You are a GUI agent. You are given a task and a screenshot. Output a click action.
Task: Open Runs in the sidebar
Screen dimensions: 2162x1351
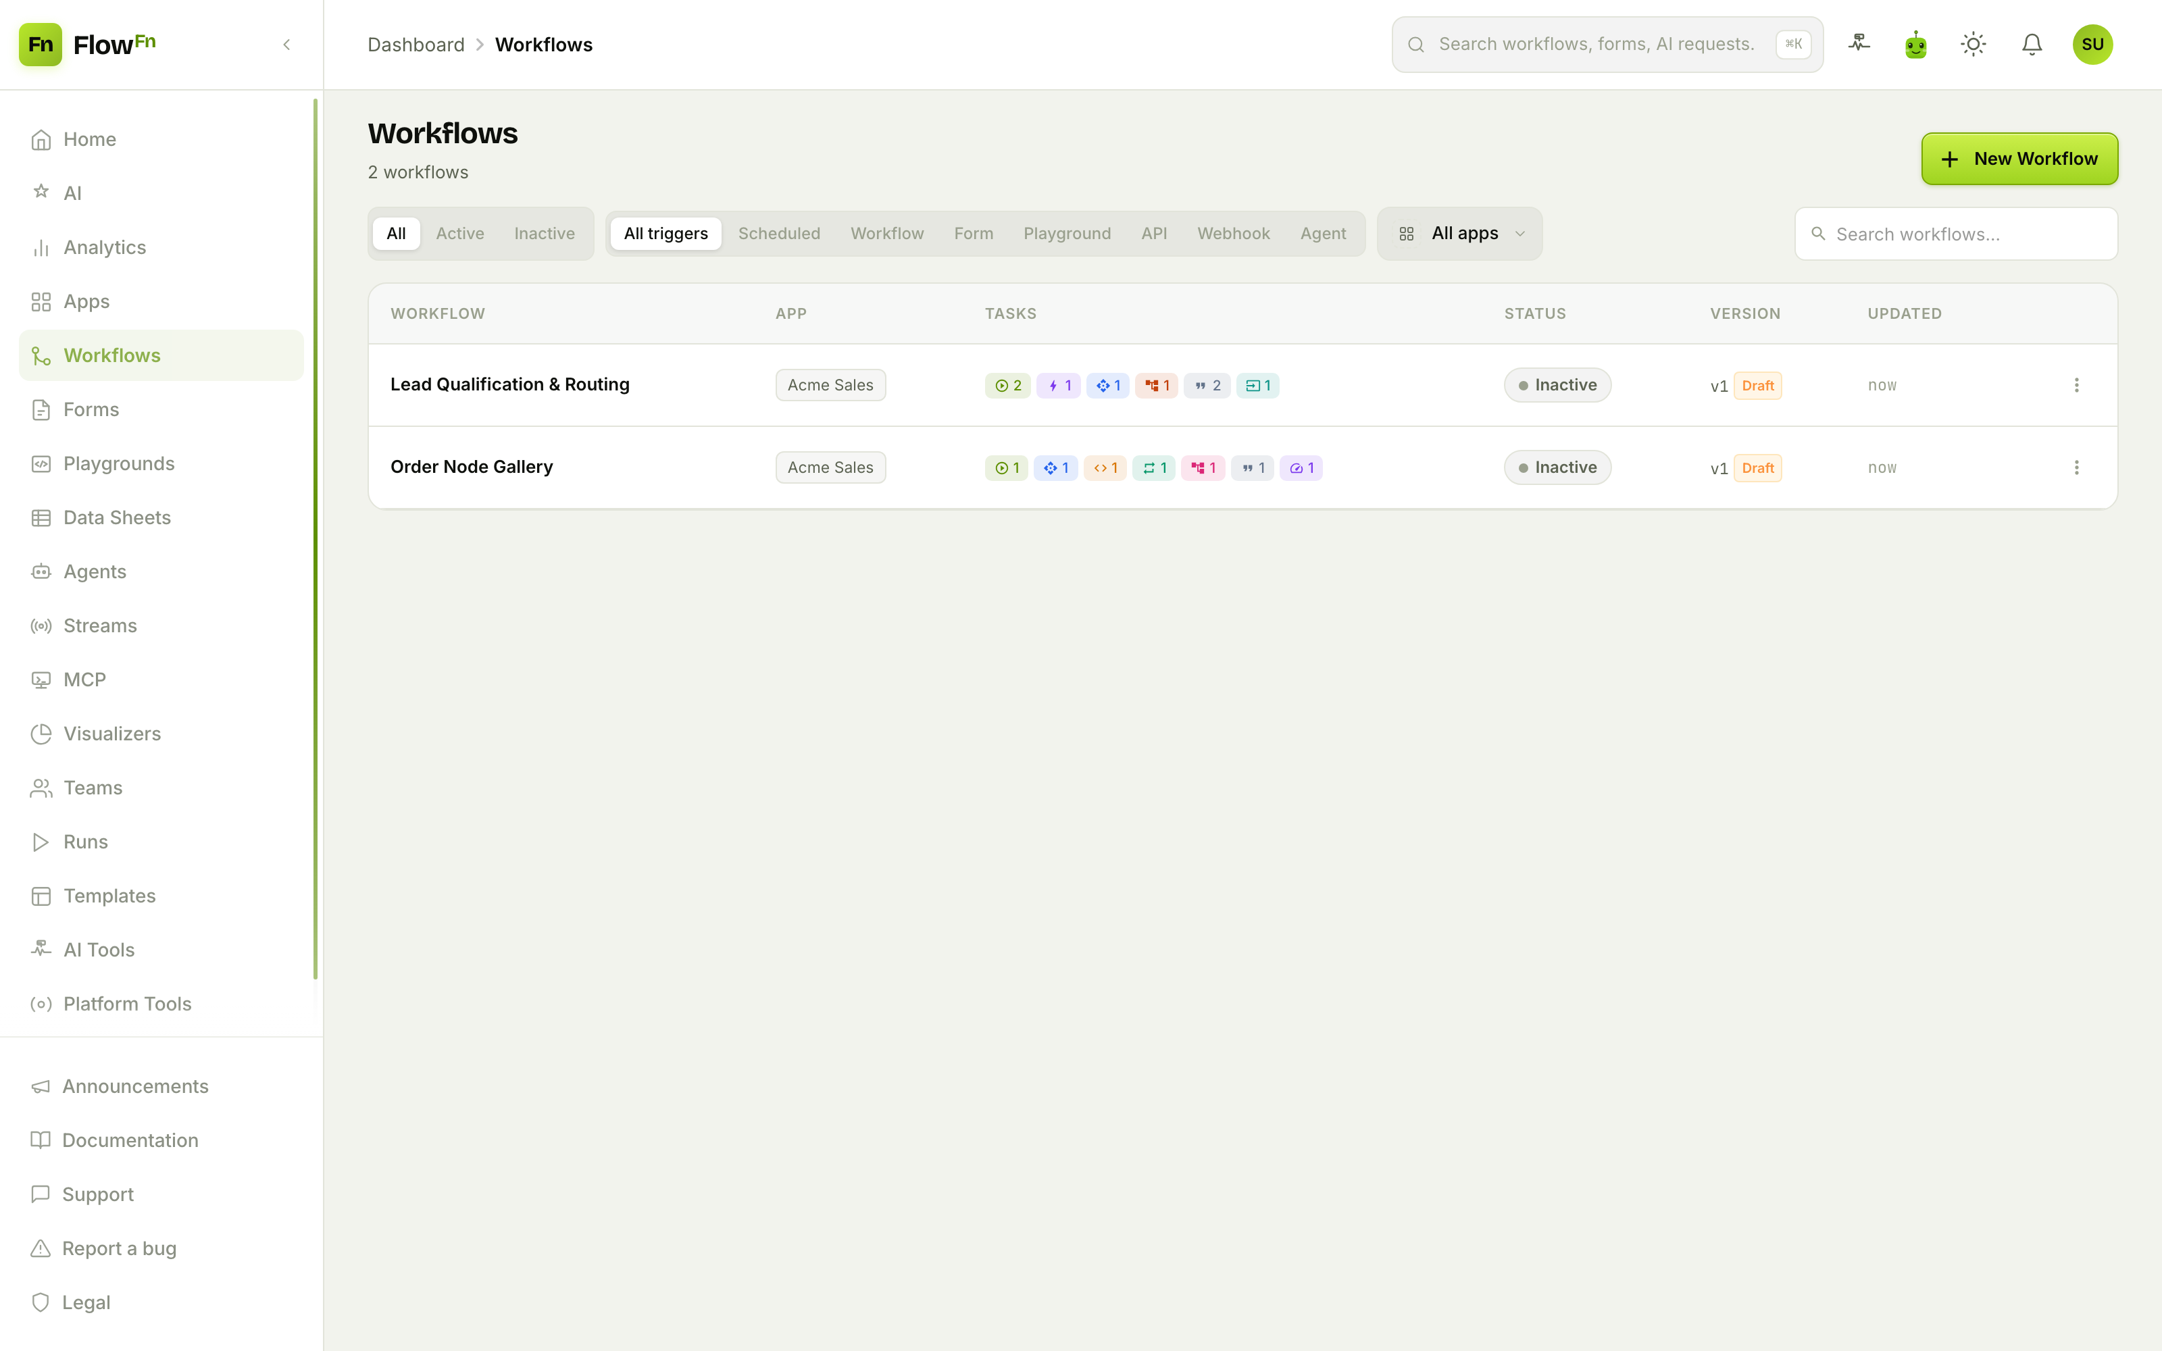[x=161, y=842]
